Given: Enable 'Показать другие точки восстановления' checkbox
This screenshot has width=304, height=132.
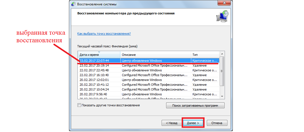Looking at the screenshot, I should pos(79,105).
